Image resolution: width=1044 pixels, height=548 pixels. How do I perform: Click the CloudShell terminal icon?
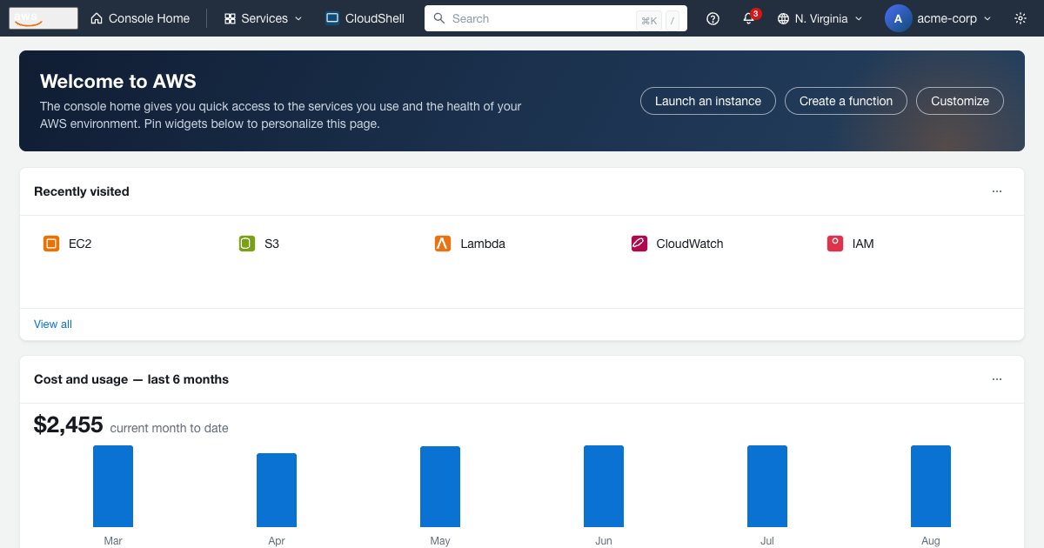(x=331, y=18)
